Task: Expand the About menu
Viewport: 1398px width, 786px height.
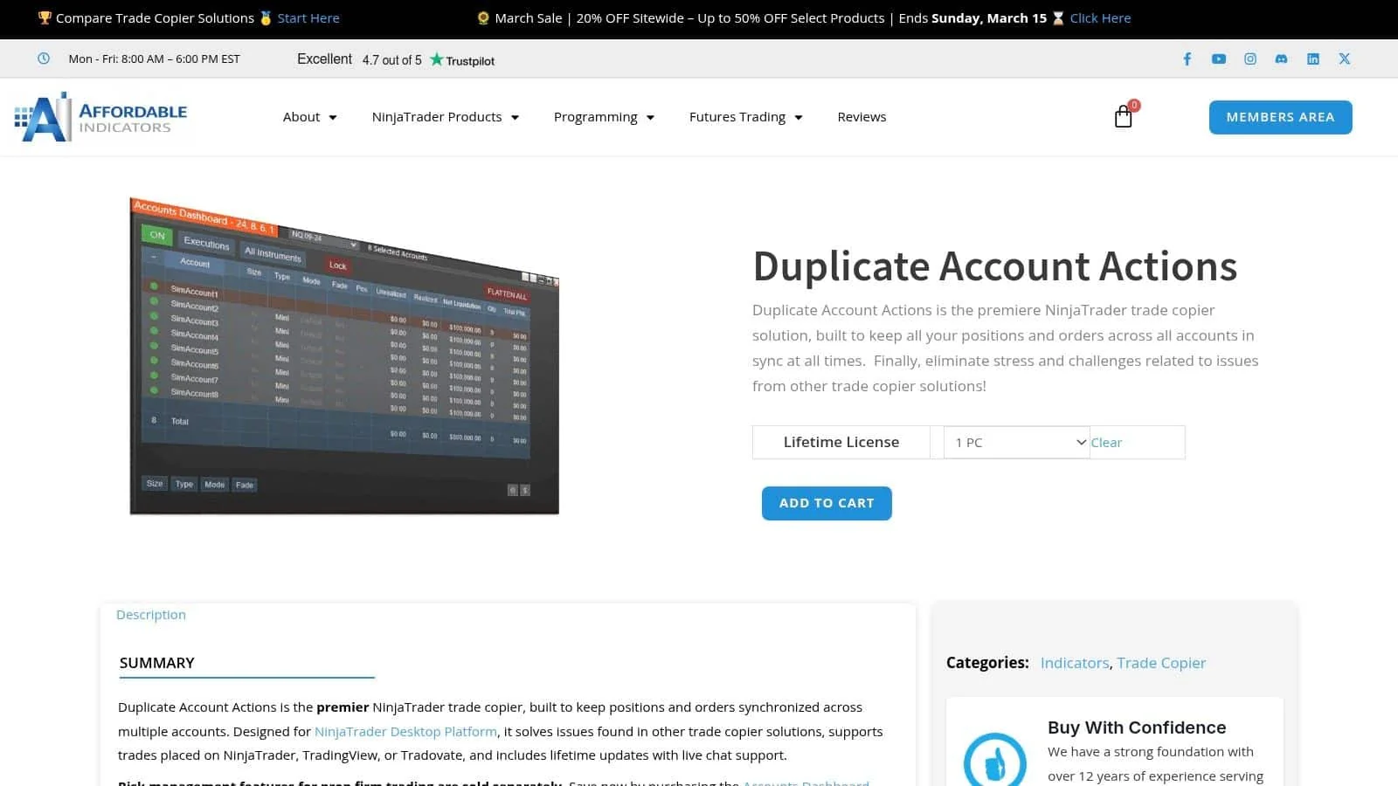Action: pos(309,117)
